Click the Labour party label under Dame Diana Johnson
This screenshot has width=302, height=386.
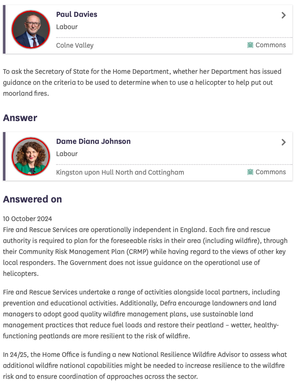pos(67,154)
